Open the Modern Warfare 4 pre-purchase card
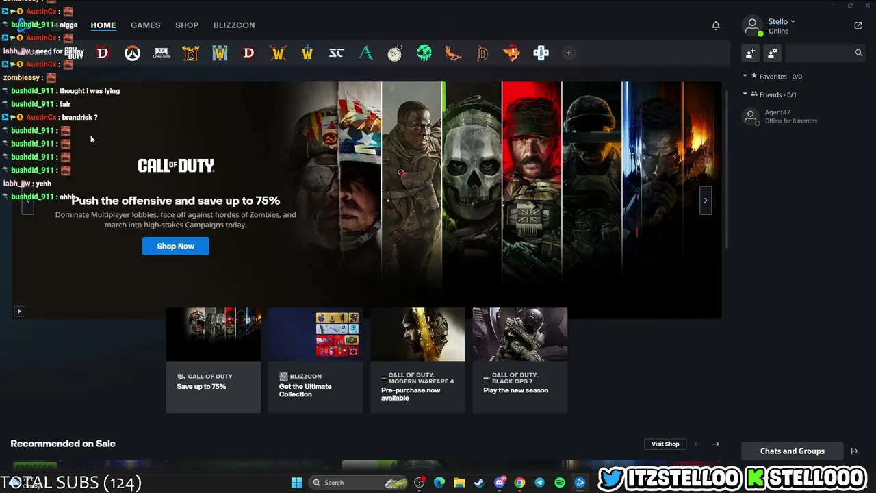This screenshot has width=876, height=493. (x=417, y=360)
